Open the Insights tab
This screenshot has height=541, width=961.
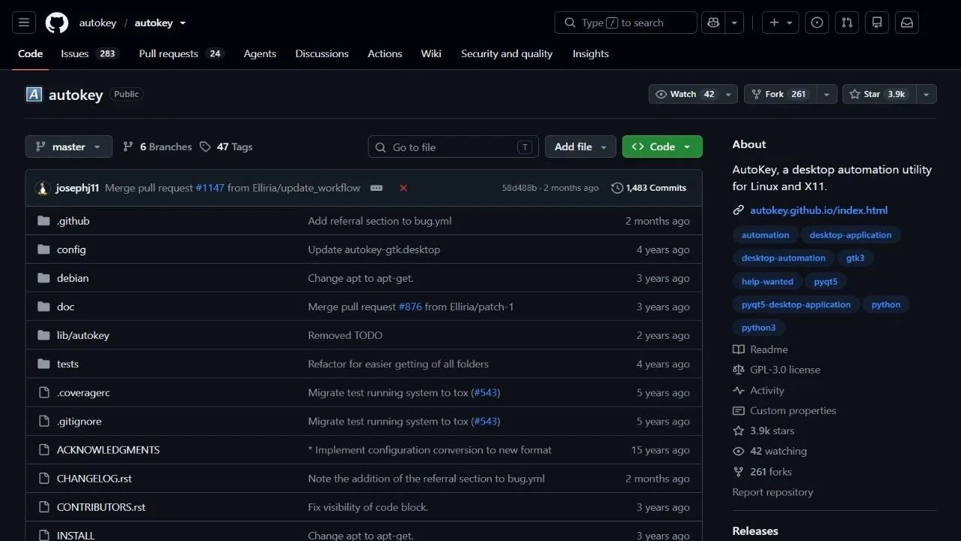coord(591,53)
